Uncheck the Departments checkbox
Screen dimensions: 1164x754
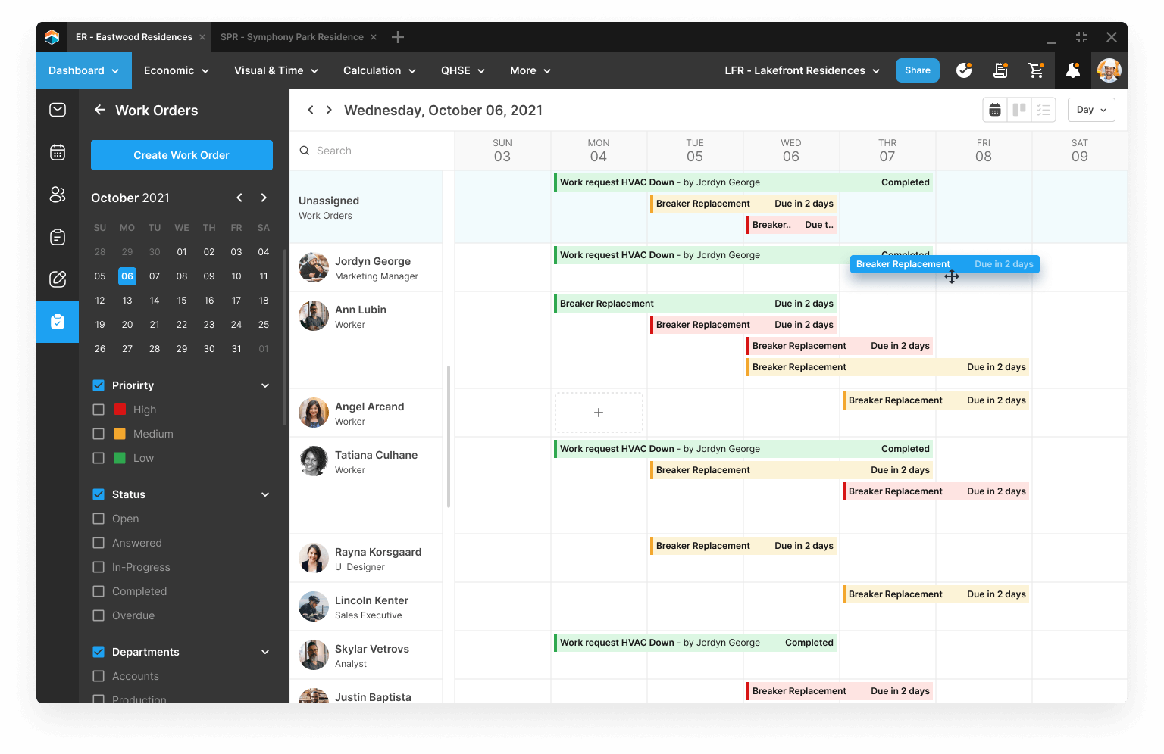(99, 652)
